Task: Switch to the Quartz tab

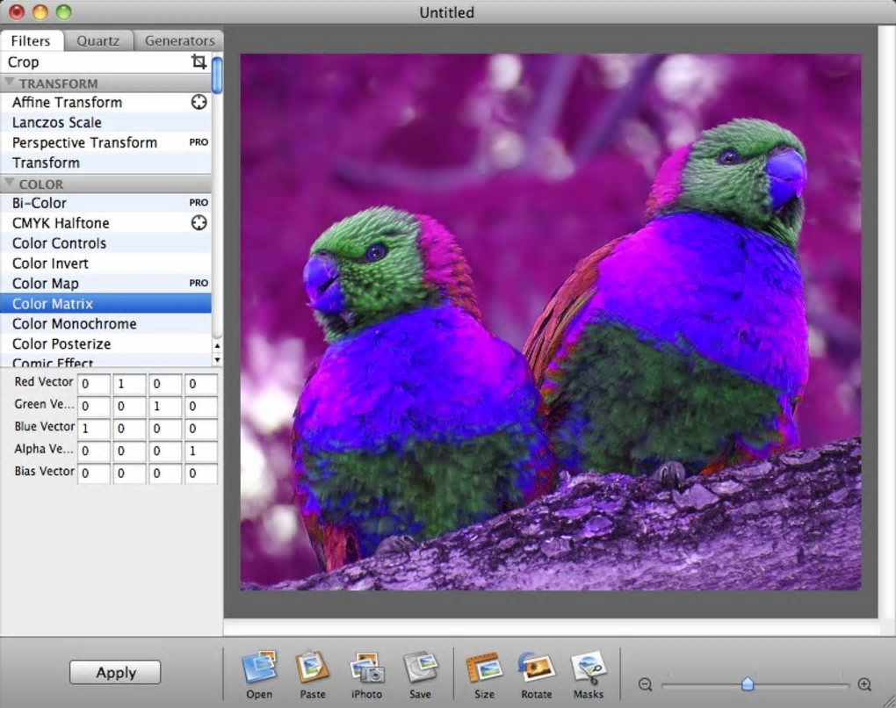Action: click(98, 40)
